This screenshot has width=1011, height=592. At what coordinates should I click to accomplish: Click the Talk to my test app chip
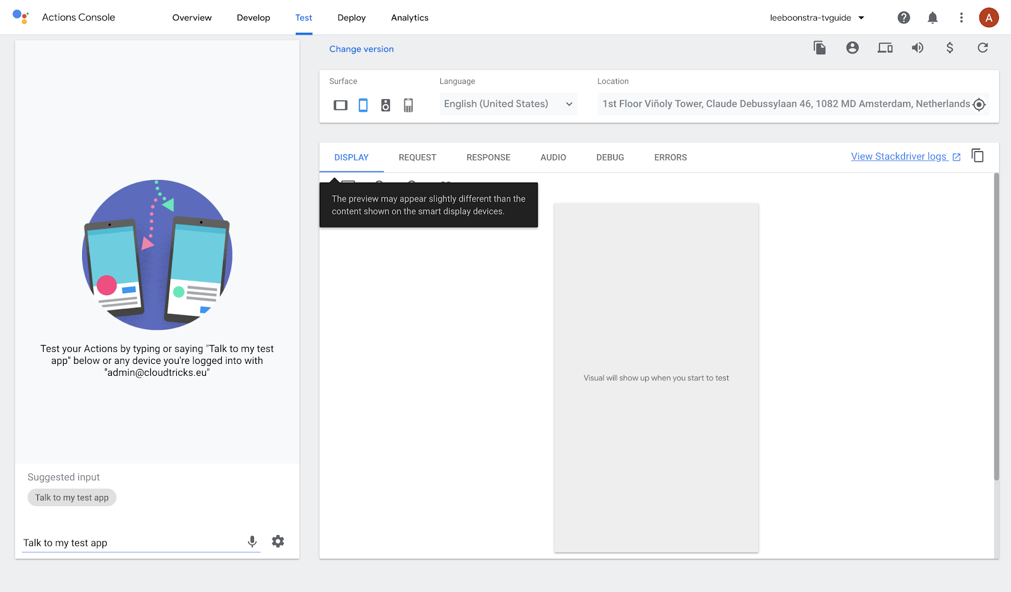72,498
